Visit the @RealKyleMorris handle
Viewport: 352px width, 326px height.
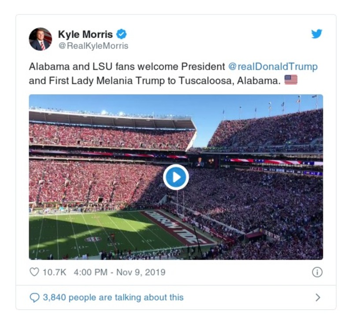93,46
